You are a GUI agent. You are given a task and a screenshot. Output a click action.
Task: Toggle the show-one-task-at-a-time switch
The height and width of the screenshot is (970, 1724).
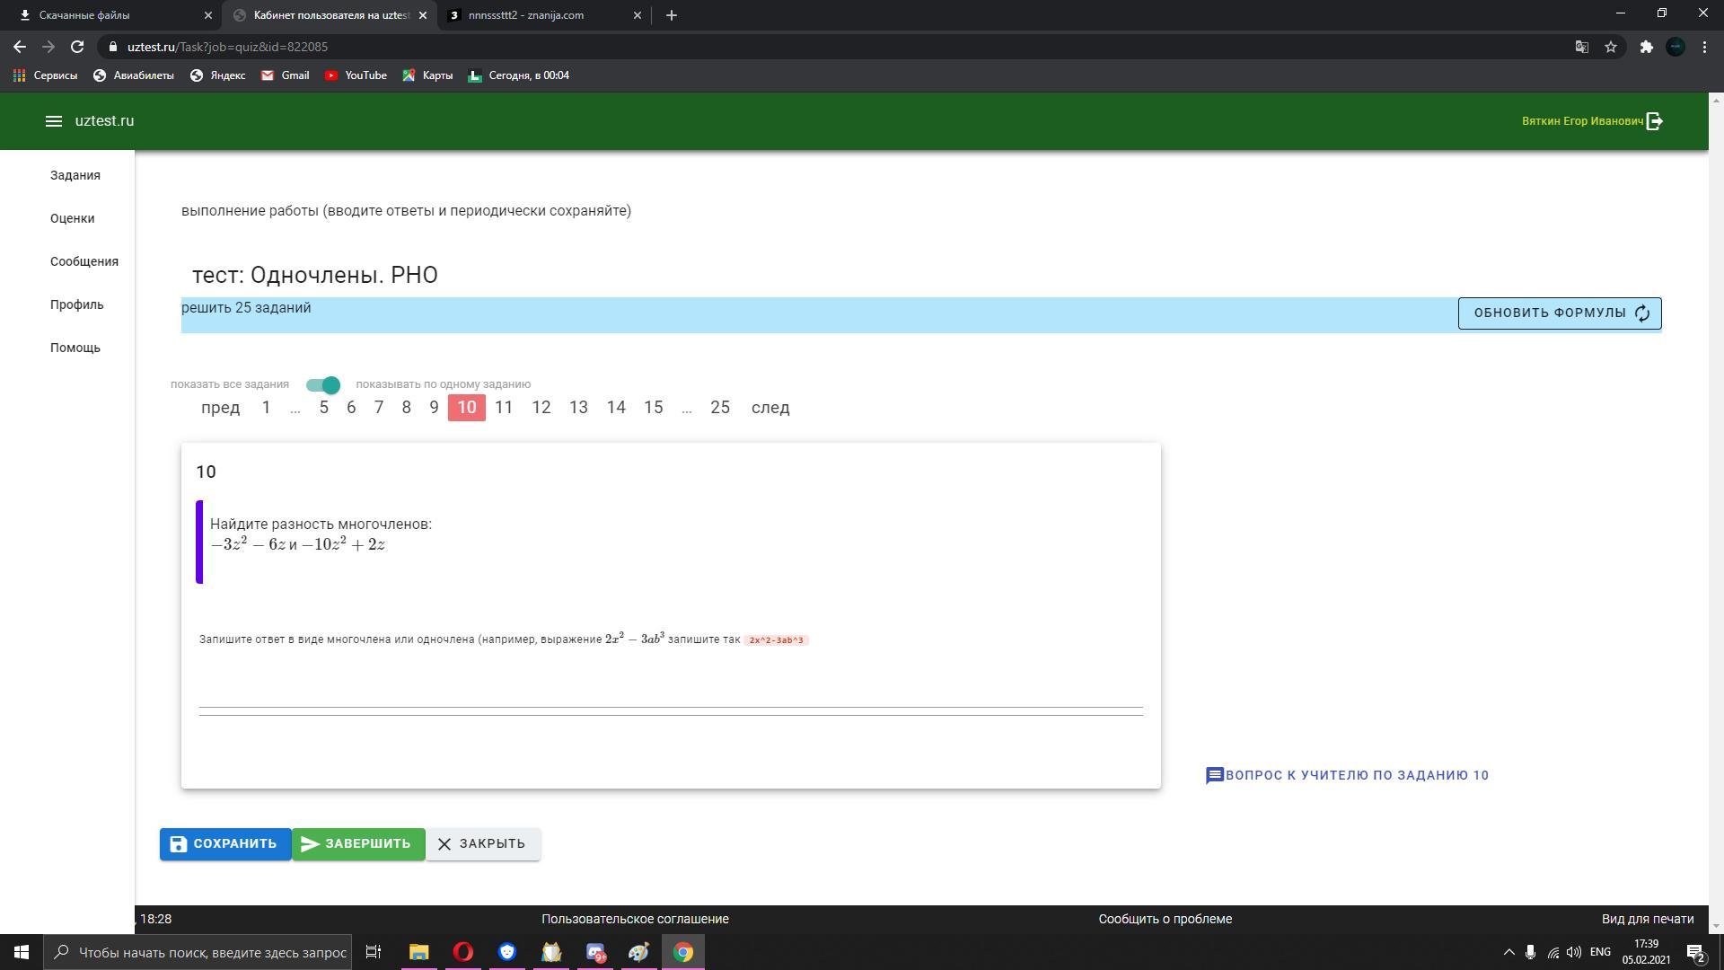tap(323, 384)
